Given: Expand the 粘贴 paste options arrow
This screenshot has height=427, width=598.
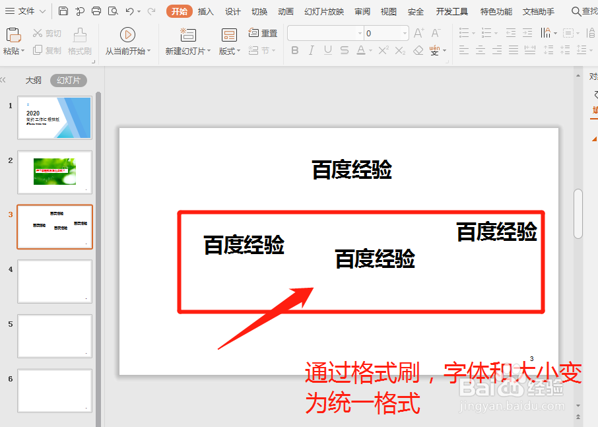Looking at the screenshot, I should coord(23,51).
